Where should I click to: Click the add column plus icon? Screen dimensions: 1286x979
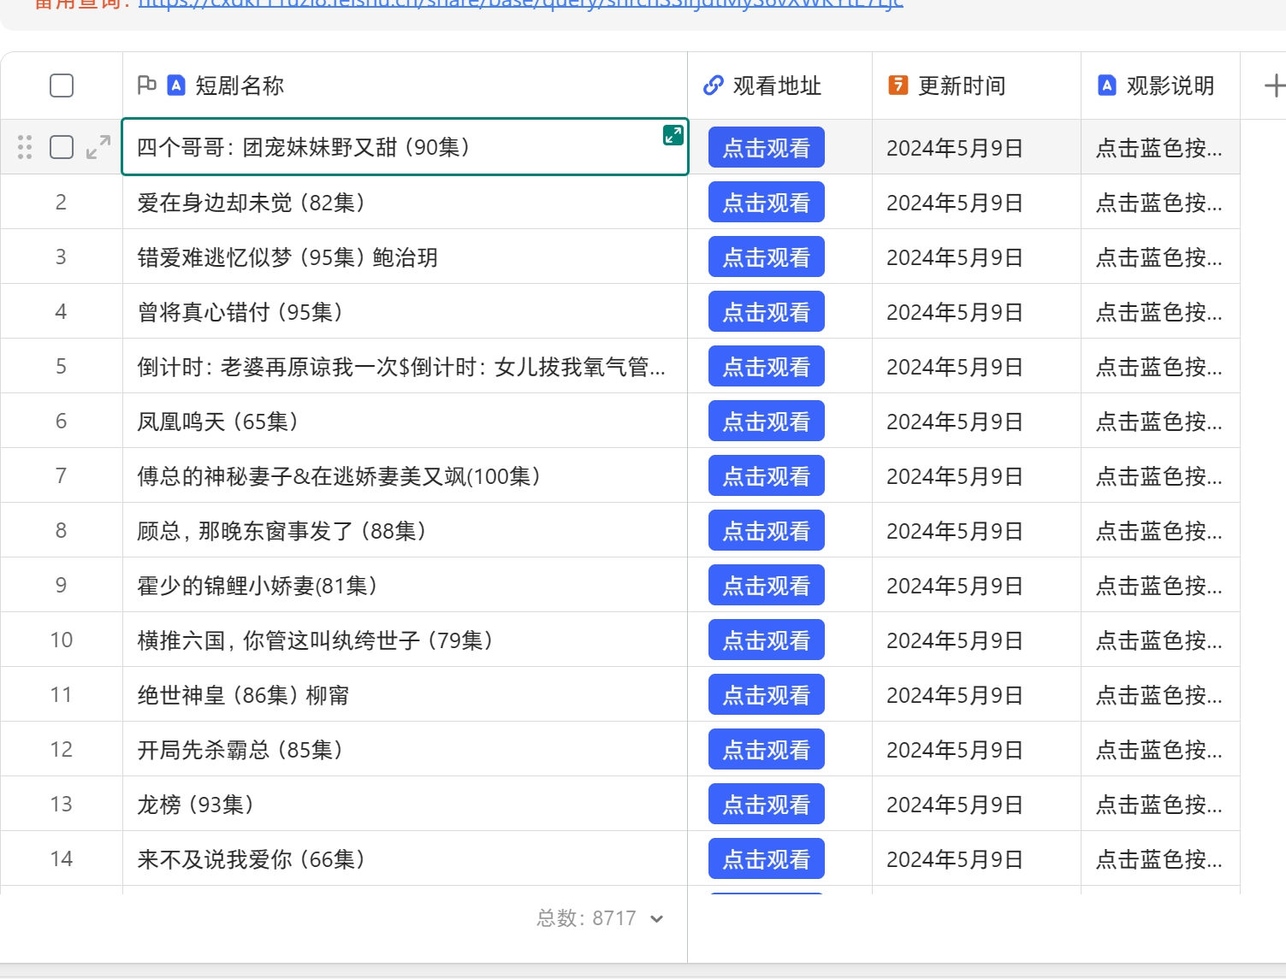(1273, 86)
